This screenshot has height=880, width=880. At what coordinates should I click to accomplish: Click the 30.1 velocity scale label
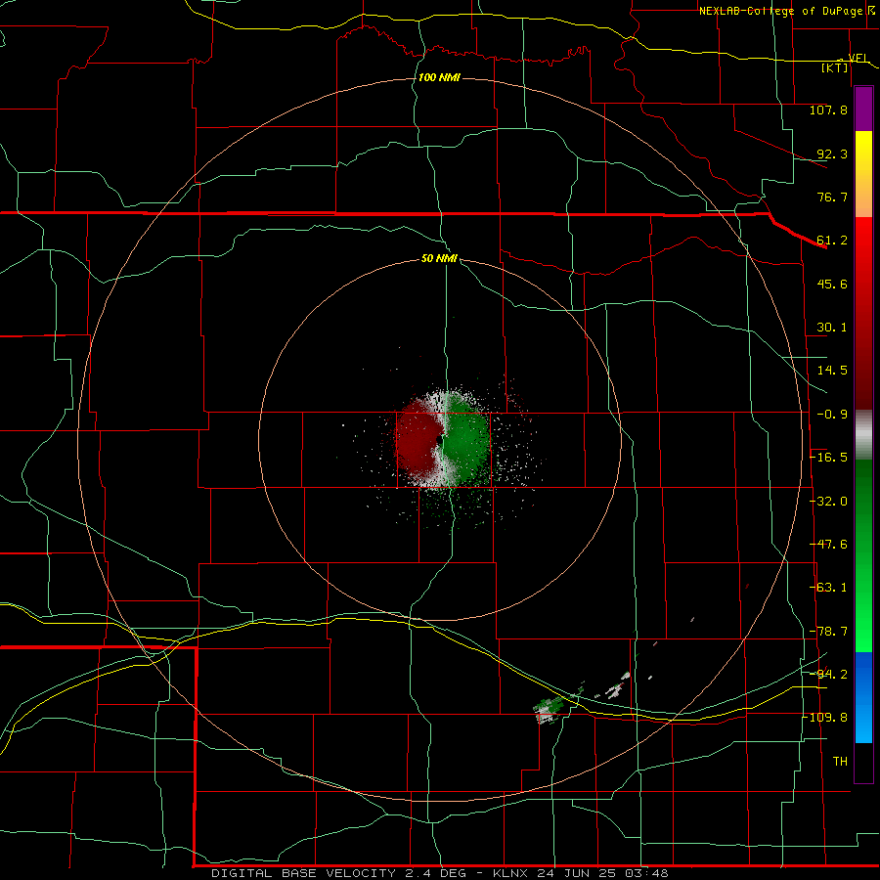tap(832, 328)
